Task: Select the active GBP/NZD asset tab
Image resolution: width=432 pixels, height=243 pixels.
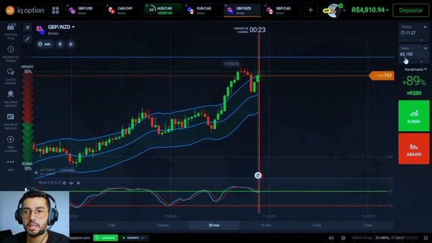Action: pos(242,11)
